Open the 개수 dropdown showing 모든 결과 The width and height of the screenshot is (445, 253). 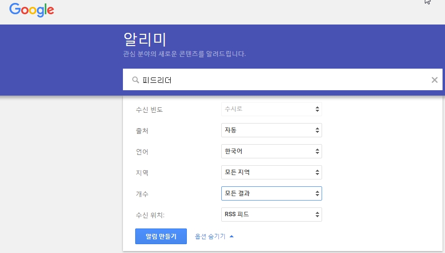pyautogui.click(x=271, y=193)
